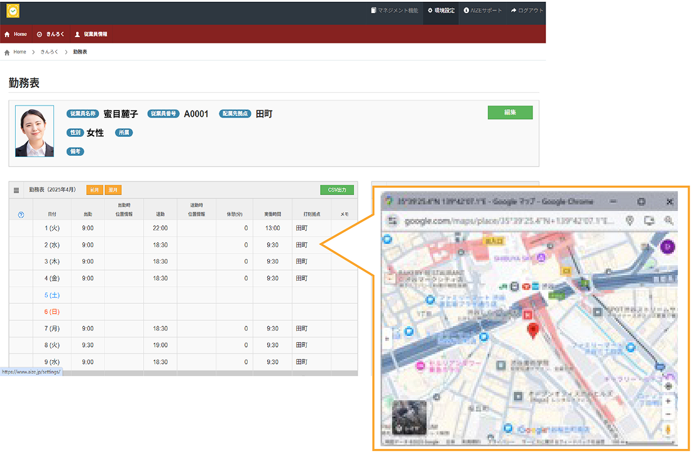Image resolution: width=694 pixels, height=454 pixels.
Task: Click the blue help question mark icon
Action: tap(21, 215)
